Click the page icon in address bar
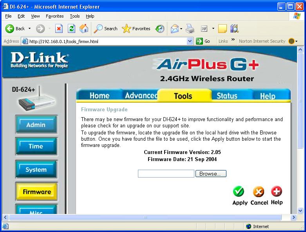This screenshot has height=232, width=306. click(25, 41)
